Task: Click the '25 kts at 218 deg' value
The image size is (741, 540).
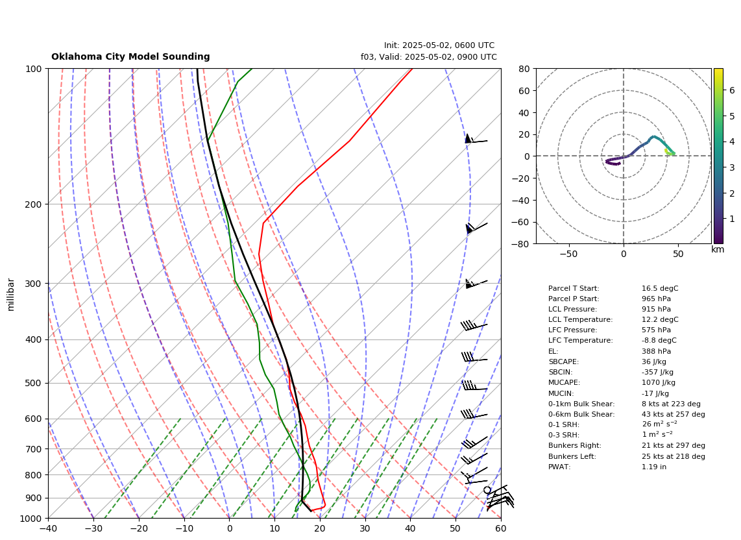Action: pyautogui.click(x=674, y=456)
